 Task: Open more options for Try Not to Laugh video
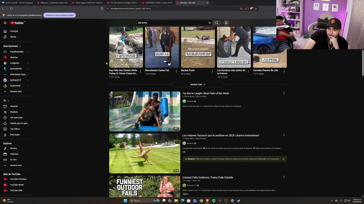click(284, 93)
